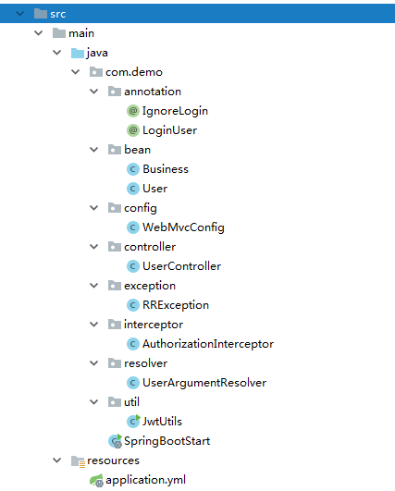Click the application.yml Spring config icon
This screenshot has width=395, height=491.
[x=96, y=480]
